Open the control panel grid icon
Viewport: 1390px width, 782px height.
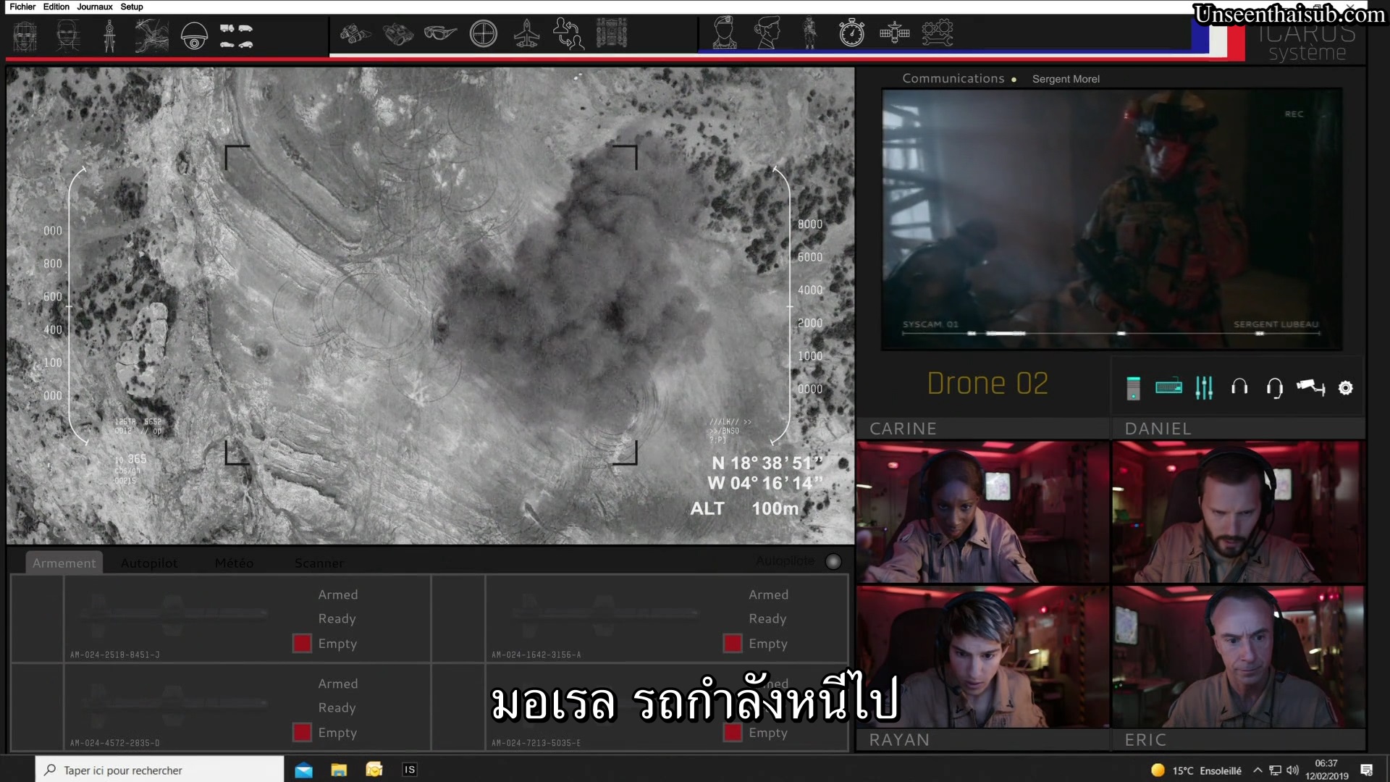612,33
